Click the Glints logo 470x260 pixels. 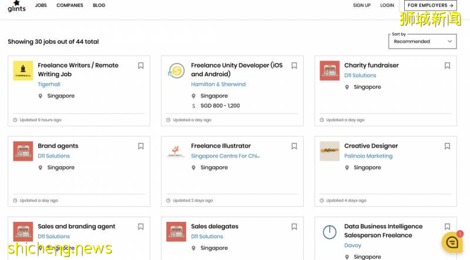[x=16, y=6]
